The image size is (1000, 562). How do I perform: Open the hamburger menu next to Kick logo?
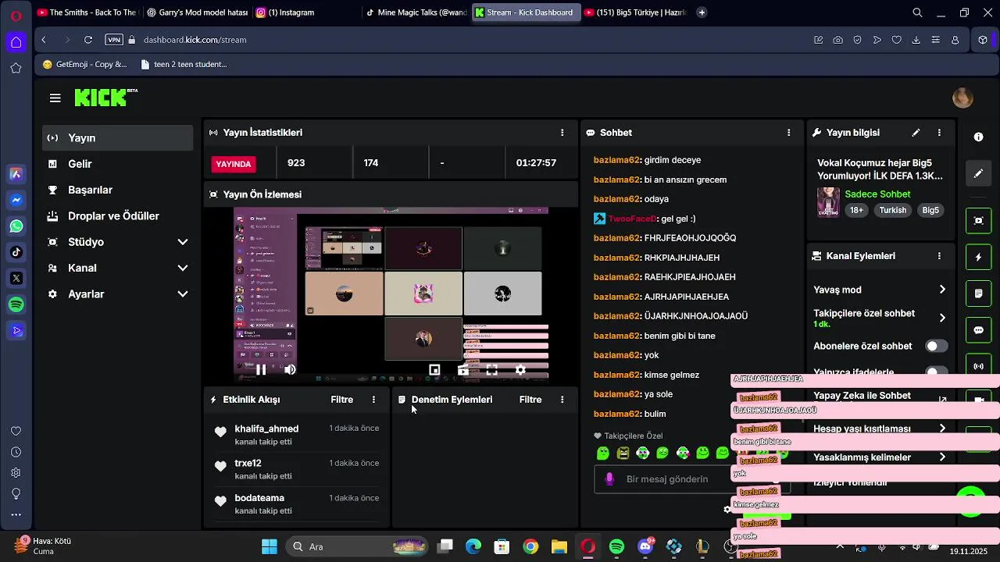(55, 98)
